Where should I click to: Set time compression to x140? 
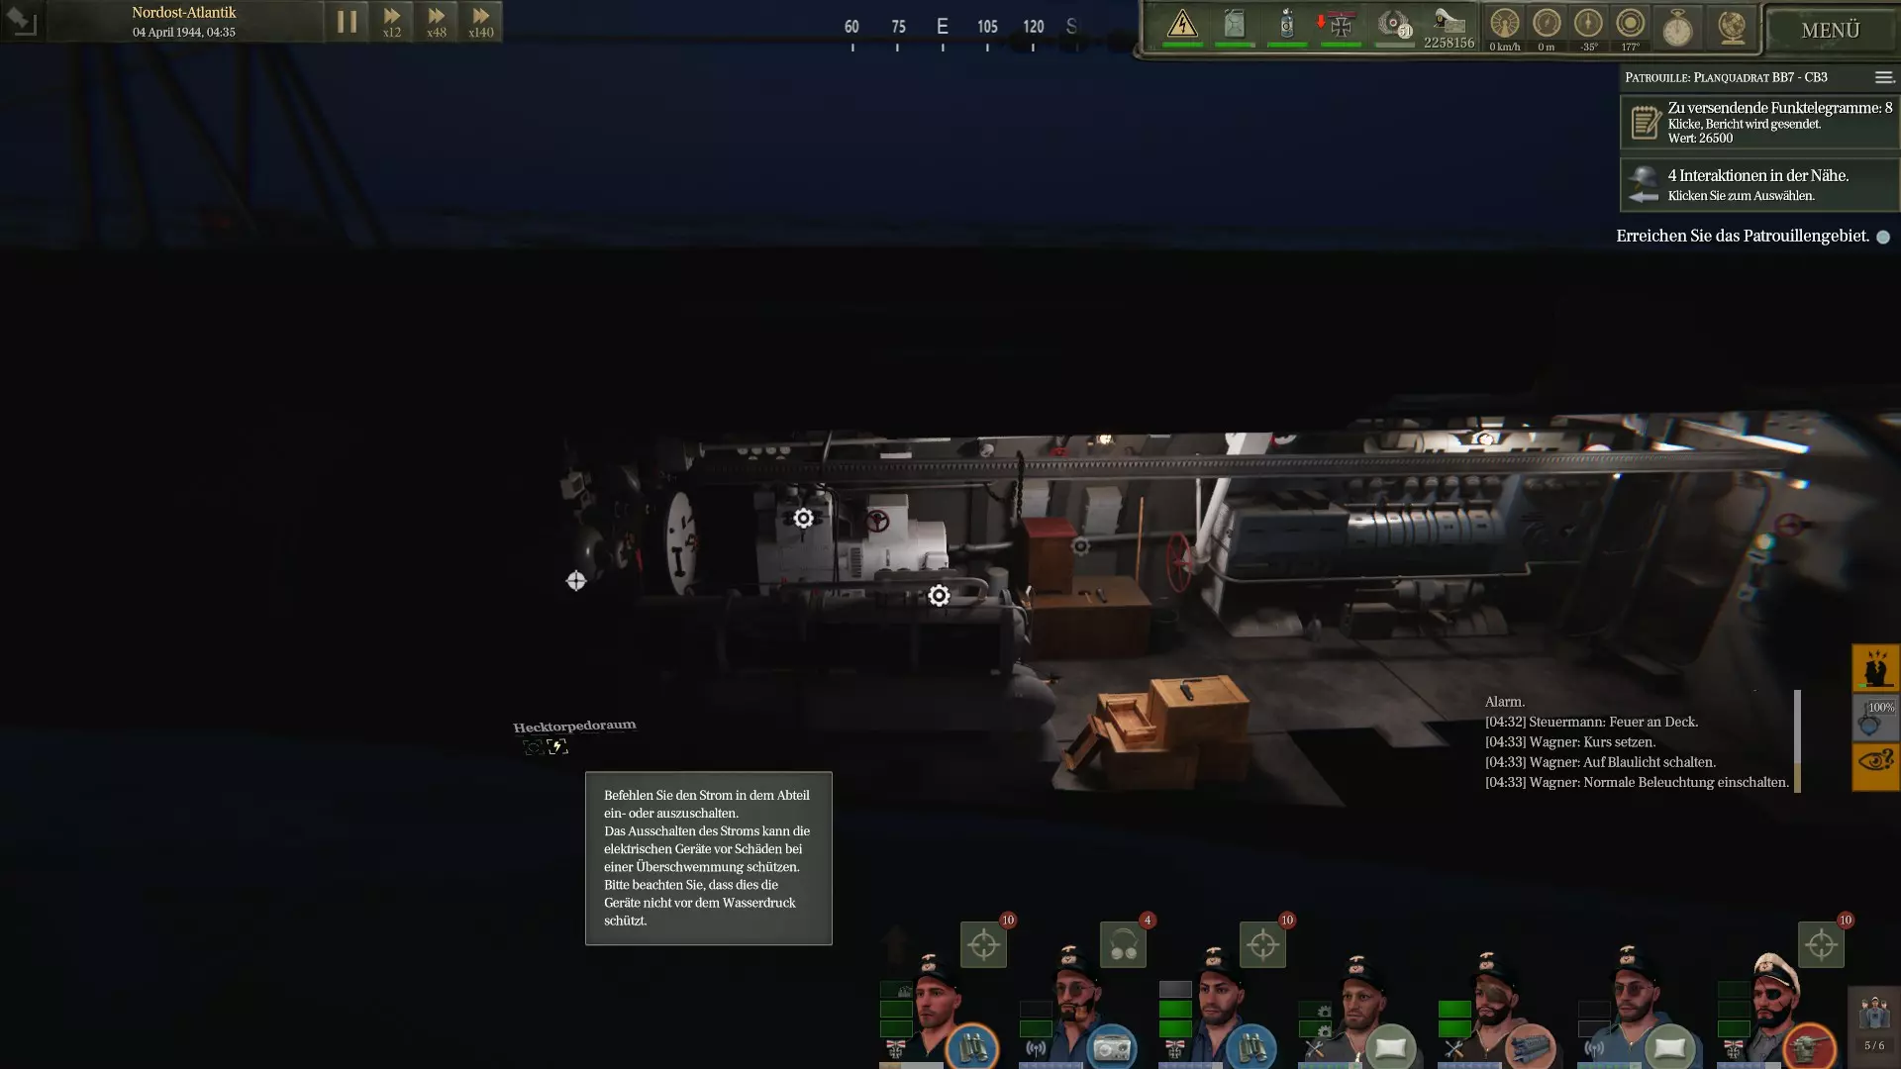pyautogui.click(x=481, y=22)
